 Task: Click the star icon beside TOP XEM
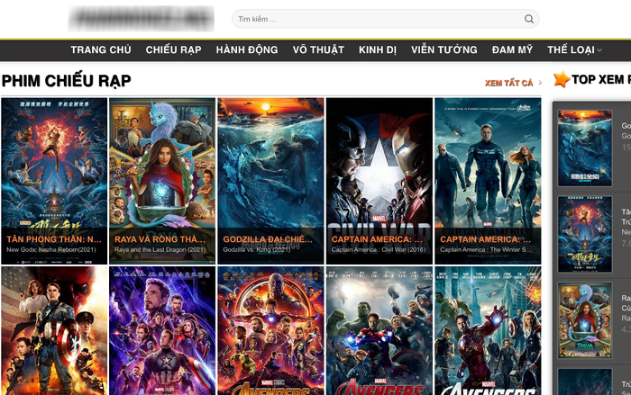561,80
